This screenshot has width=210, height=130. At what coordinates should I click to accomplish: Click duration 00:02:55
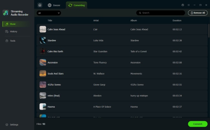pos(177,85)
